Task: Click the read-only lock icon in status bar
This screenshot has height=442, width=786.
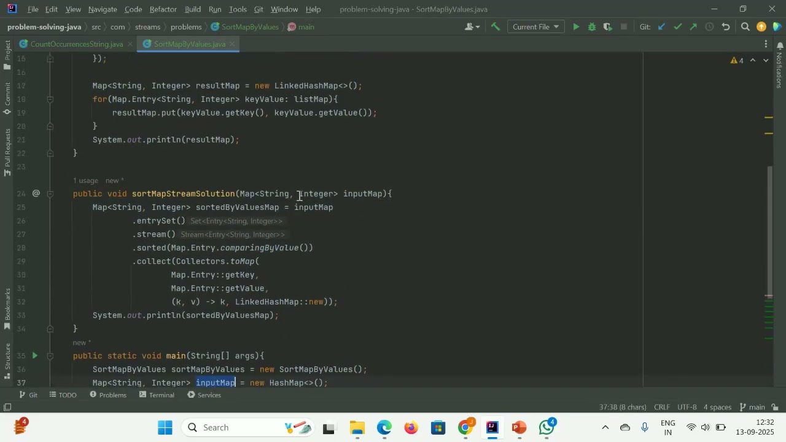Action: (x=776, y=407)
